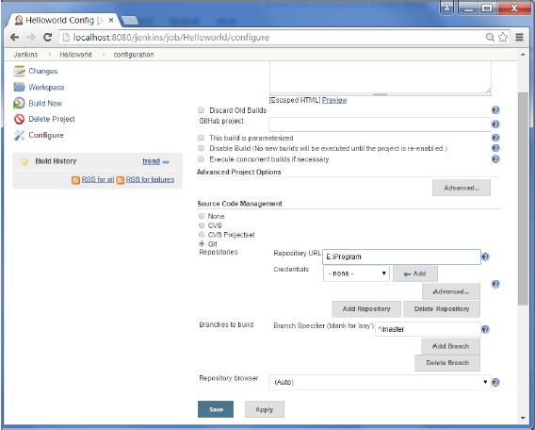This screenshot has height=430, width=535.
Task: Select Git radio button
Action: click(202, 244)
